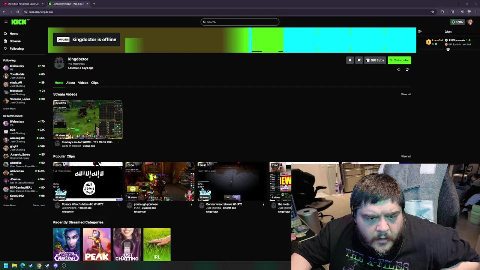Click the Chrome icon in the taskbar
Screen dimensions: 480x270
[x=39, y=266]
